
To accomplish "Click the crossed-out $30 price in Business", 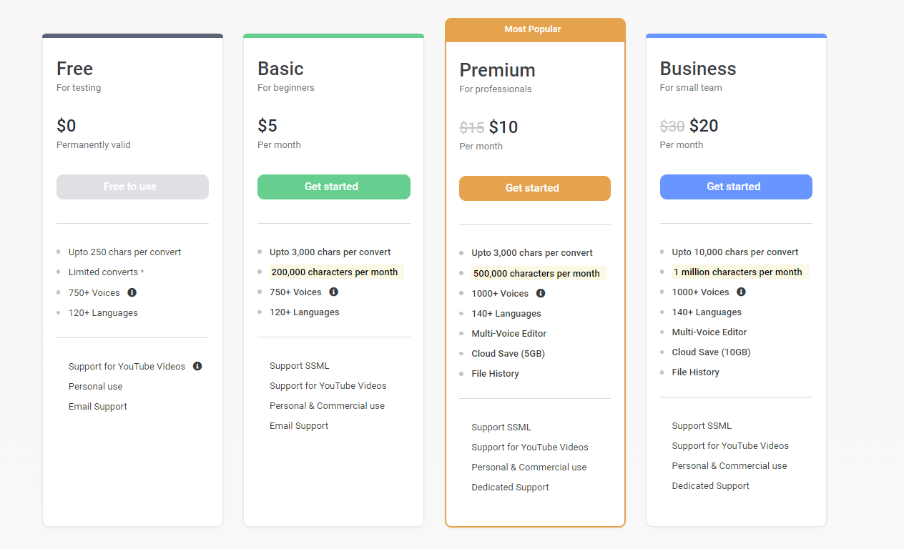I will [672, 127].
